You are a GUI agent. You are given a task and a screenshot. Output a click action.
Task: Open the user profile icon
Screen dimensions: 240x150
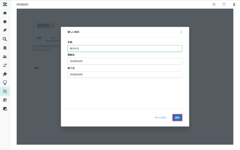[x=234, y=4]
